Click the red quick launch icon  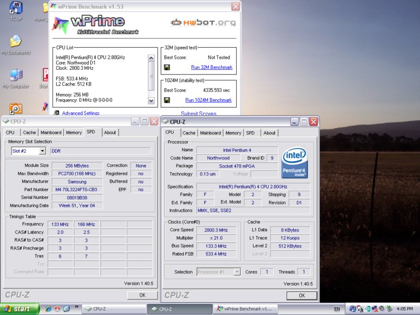(57, 309)
